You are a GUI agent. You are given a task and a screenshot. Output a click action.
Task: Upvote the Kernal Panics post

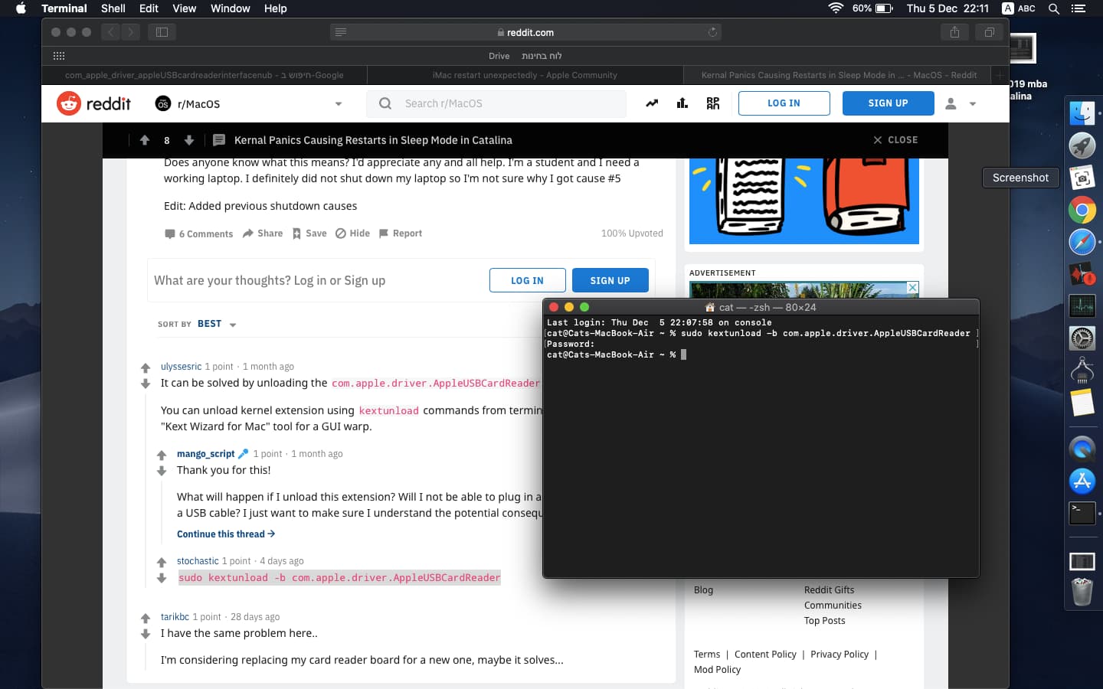pos(145,140)
